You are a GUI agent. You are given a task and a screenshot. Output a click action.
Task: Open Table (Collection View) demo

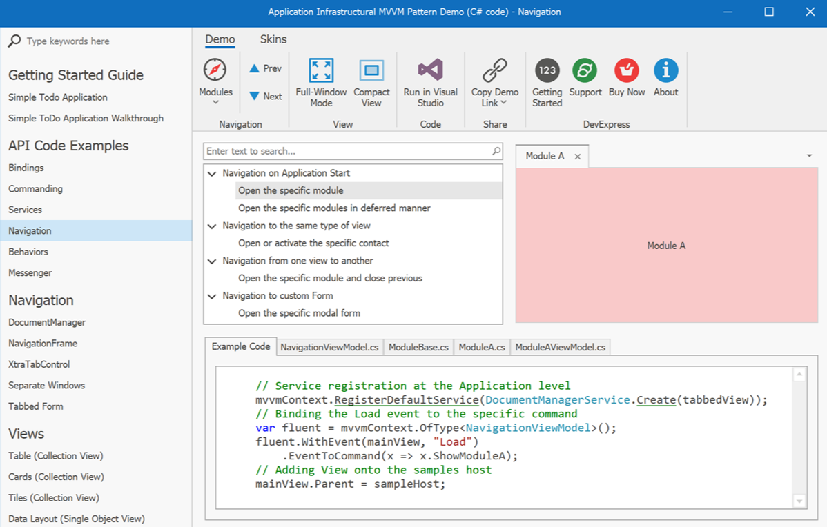(x=55, y=456)
